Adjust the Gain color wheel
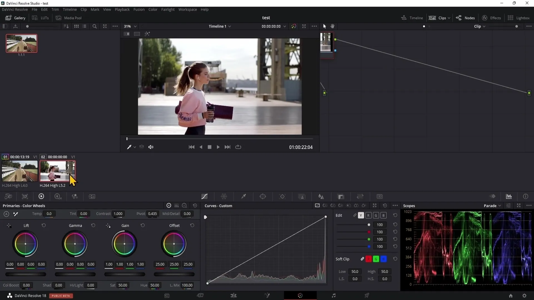 124,244
